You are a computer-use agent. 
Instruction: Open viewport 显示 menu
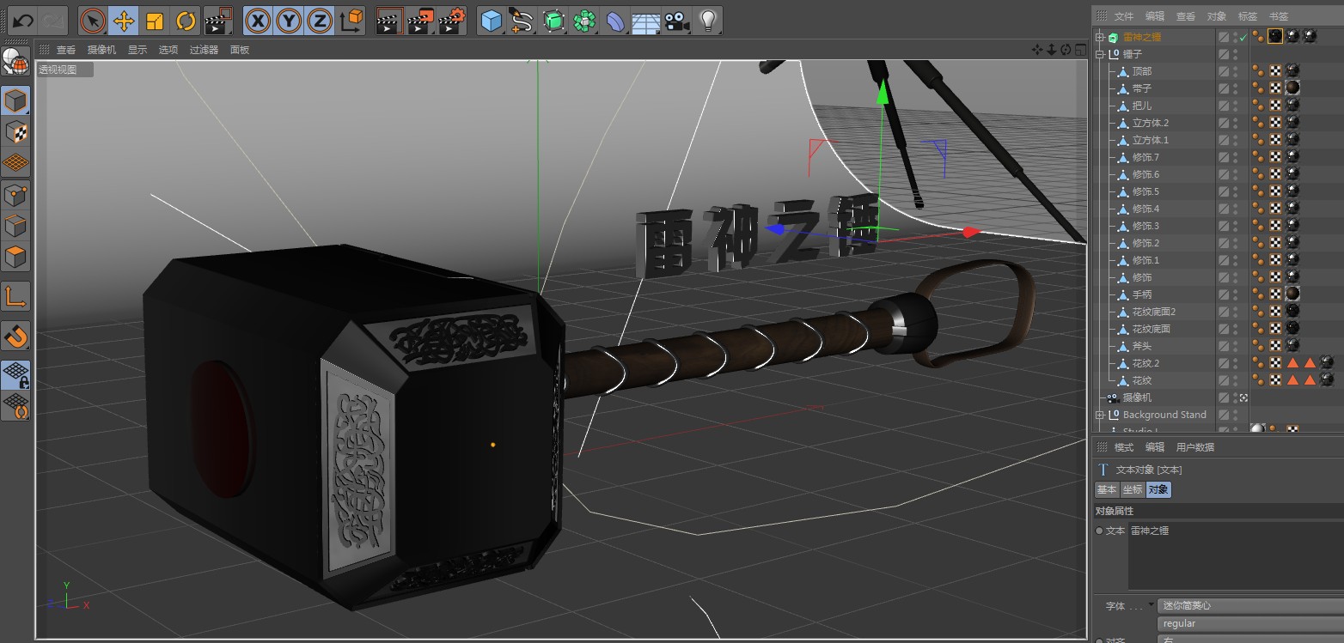(137, 50)
